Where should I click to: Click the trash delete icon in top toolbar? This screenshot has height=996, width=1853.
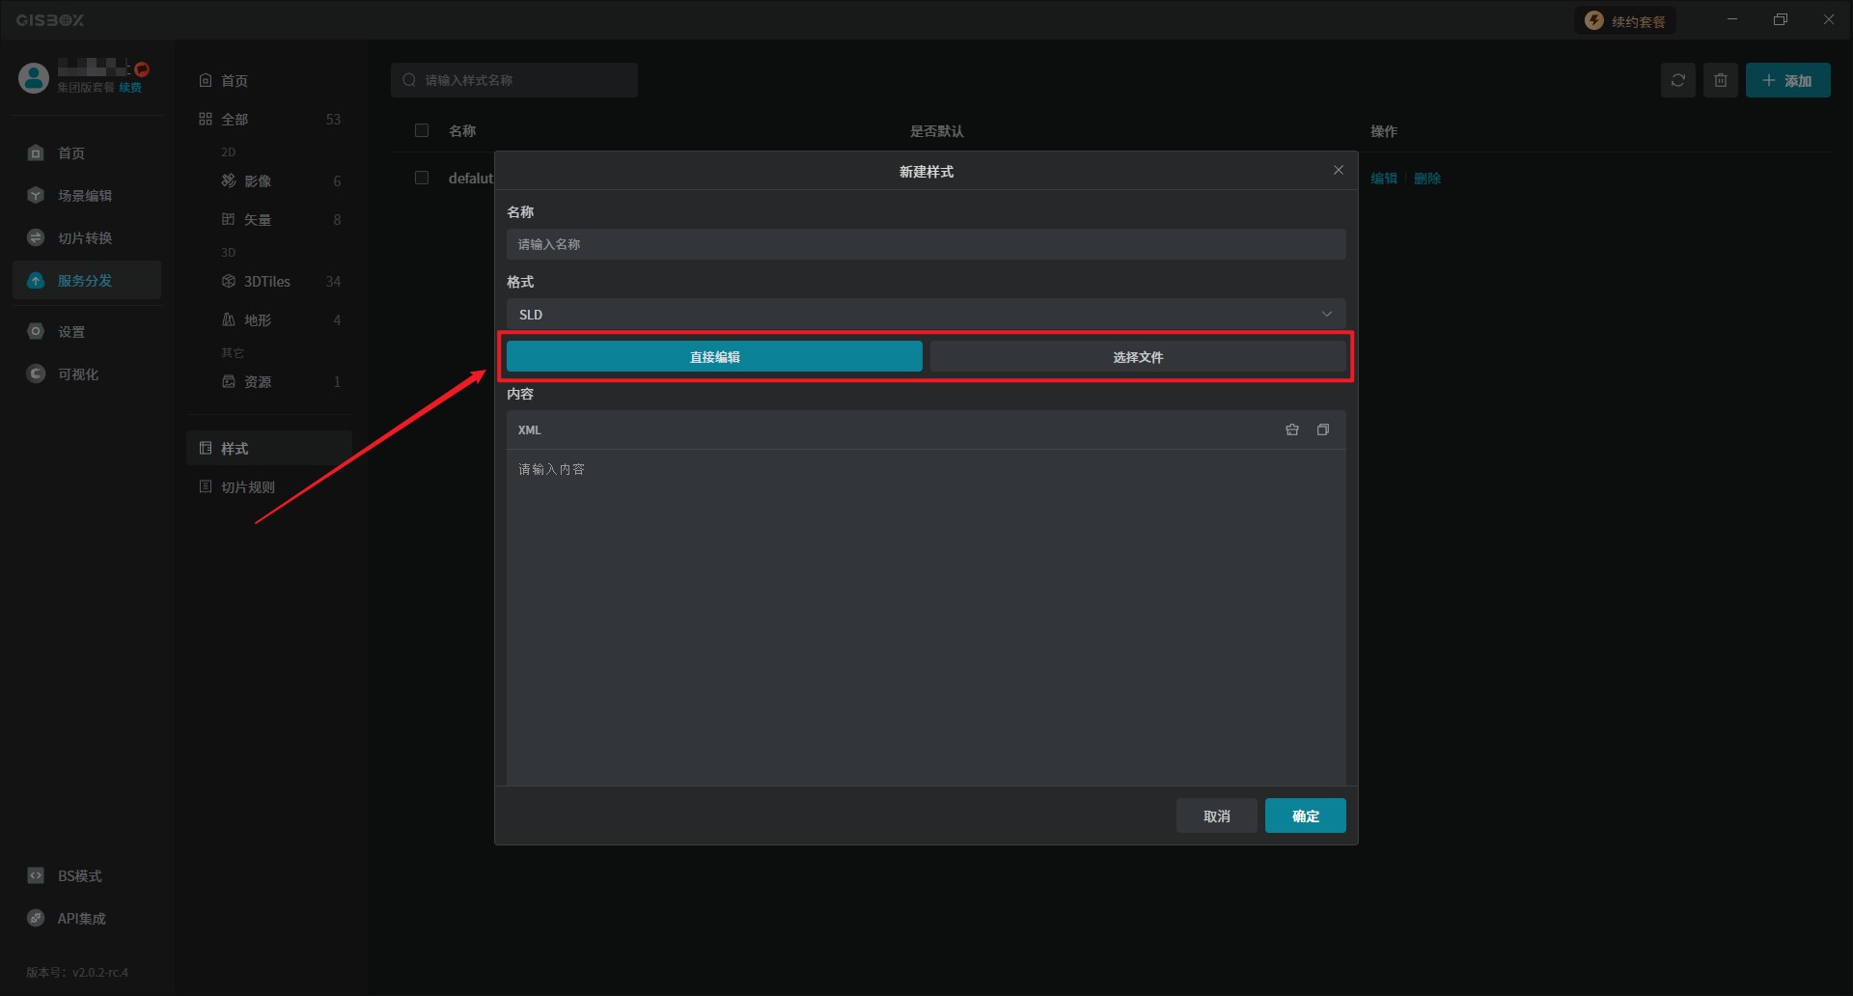(x=1721, y=80)
